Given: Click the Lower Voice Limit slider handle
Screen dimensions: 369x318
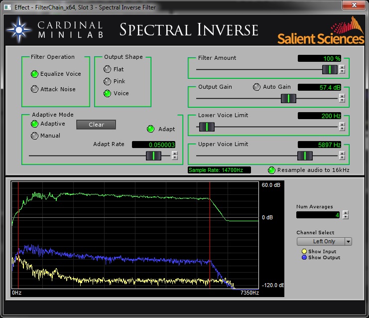Looking at the screenshot, I should click(207, 127).
